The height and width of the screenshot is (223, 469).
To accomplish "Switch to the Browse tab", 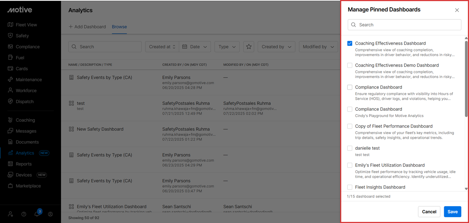I will point(119,27).
